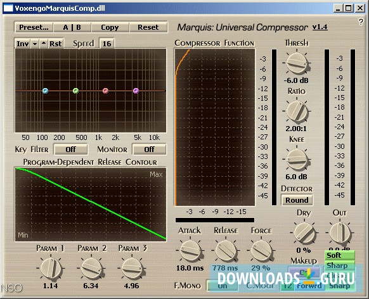The width and height of the screenshot is (369, 299).
Task: Click the Force knob
Action: click(261, 250)
